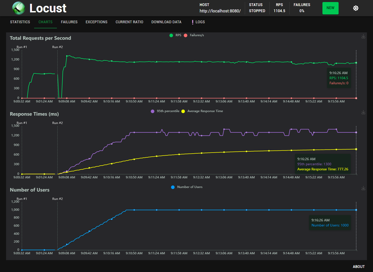Hide the Average Response Time series
Image resolution: width=373 pixels, height=272 pixels.
202,111
